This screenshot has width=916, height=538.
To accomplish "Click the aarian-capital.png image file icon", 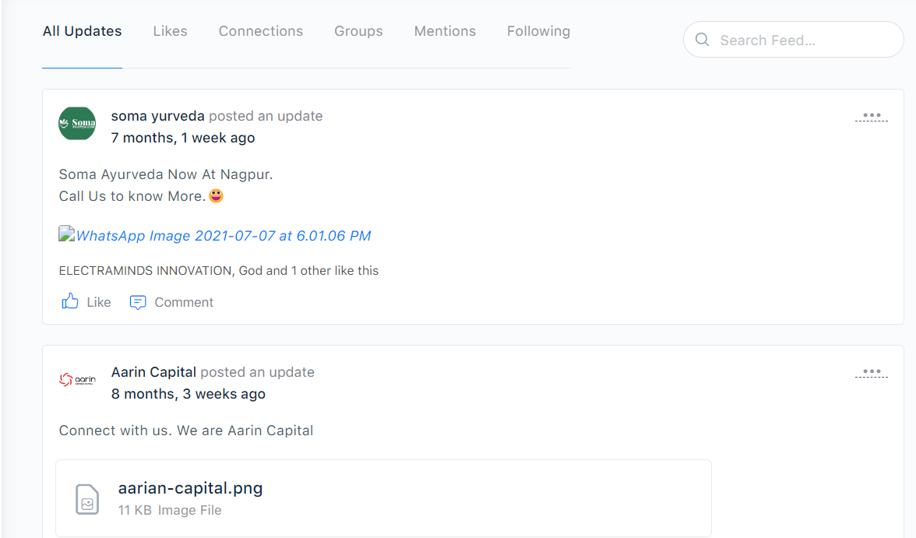I will click(87, 499).
